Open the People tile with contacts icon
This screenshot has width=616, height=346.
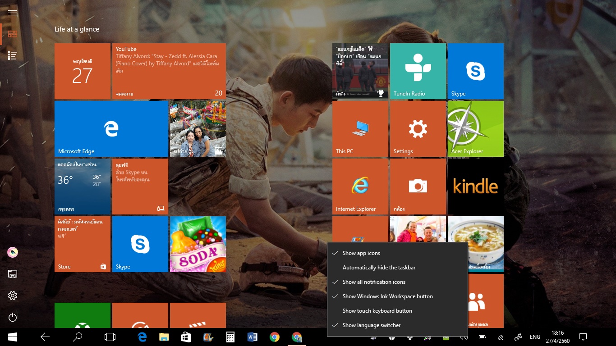pyautogui.click(x=486, y=301)
